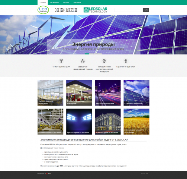Click the Найти search button
This screenshot has height=179, width=187.
pos(146,10)
